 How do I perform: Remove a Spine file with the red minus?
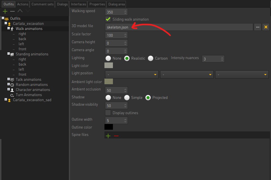click(116, 136)
